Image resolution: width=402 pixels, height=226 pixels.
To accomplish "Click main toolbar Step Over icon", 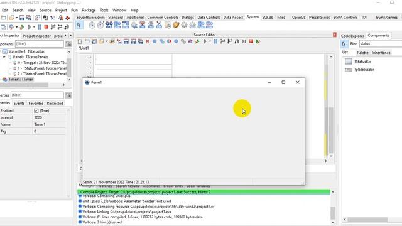I will tap(60, 27).
